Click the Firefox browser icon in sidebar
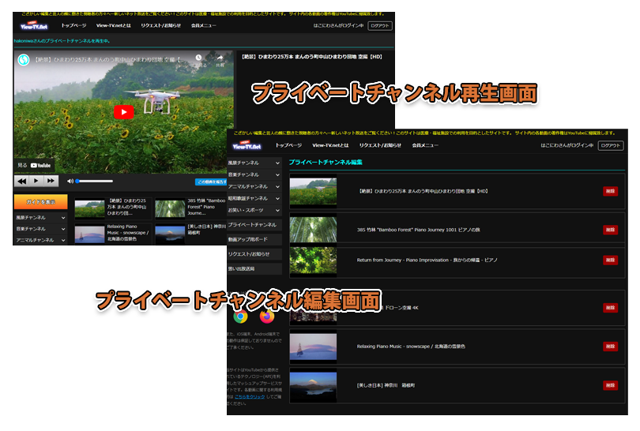This screenshot has width=640, height=431. tap(267, 316)
